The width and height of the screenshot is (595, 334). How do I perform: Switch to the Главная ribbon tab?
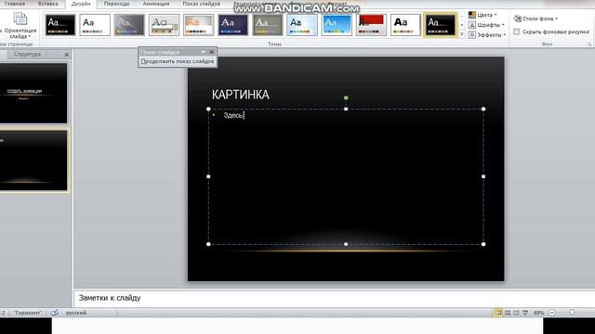15,4
